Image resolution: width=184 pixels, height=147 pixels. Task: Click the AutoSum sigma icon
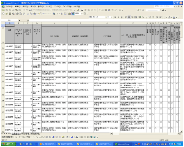coord(57,14)
